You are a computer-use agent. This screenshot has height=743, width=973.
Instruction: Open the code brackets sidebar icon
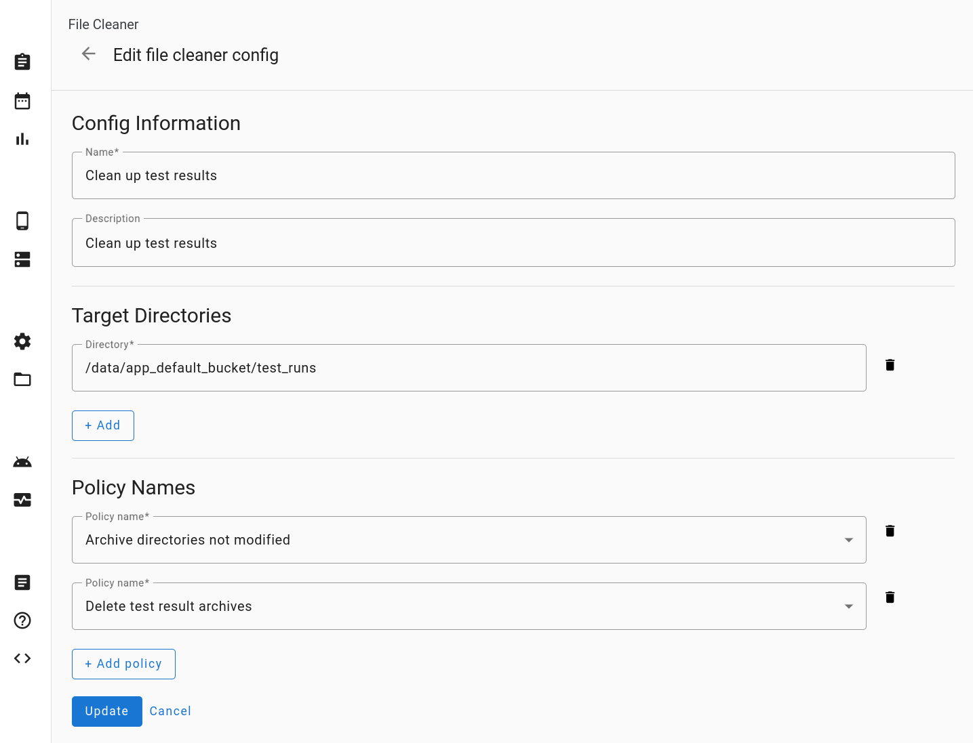coord(22,658)
